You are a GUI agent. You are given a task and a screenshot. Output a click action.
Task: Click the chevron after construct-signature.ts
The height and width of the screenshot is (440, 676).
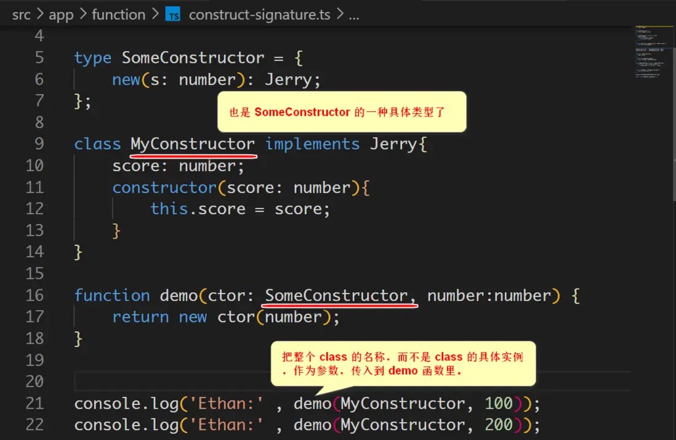(x=339, y=15)
